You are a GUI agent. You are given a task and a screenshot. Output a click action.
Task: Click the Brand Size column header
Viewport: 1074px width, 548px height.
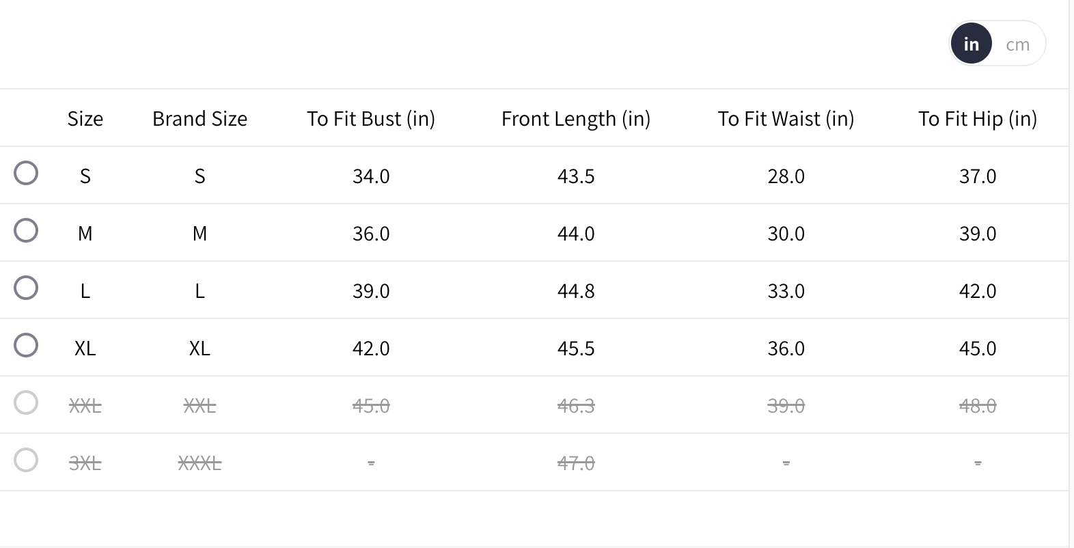click(199, 119)
